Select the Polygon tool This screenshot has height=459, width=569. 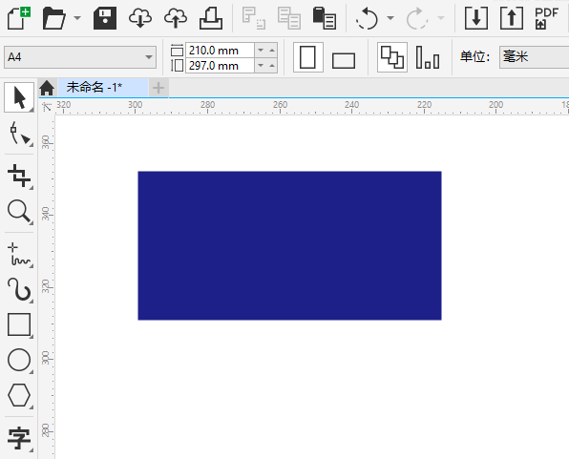(19, 395)
